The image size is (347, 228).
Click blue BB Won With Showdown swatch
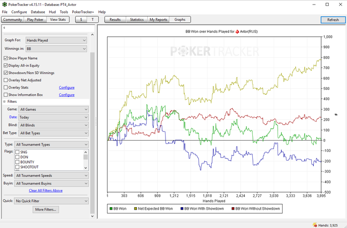coord(182,209)
